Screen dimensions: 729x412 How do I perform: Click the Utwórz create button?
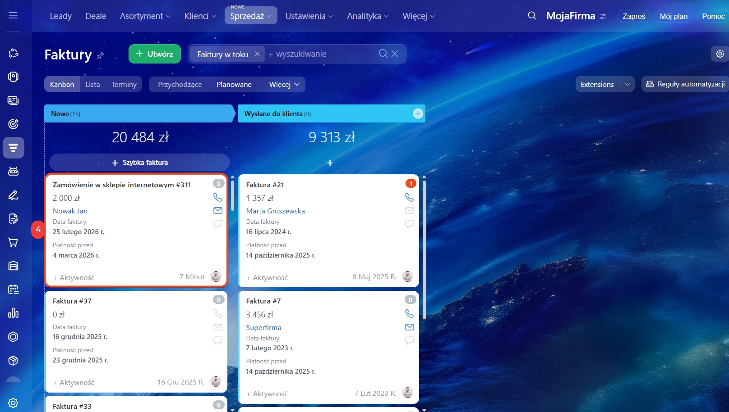(x=155, y=54)
